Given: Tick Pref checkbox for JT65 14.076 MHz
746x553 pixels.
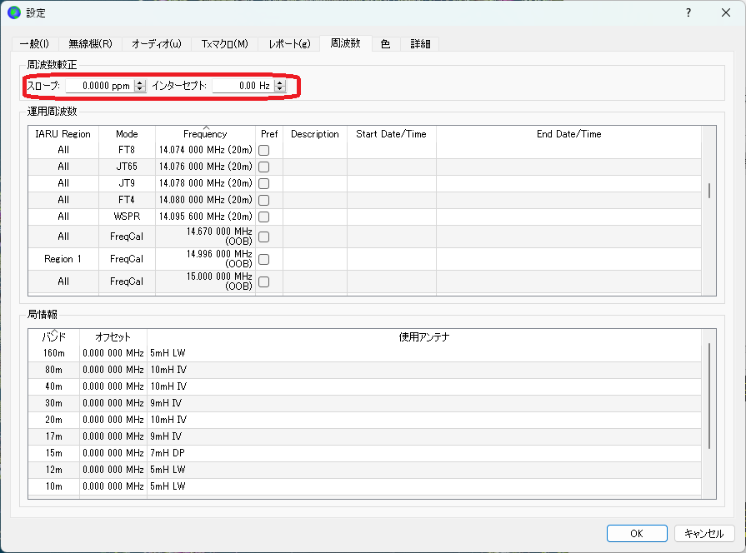Looking at the screenshot, I should coord(263,167).
